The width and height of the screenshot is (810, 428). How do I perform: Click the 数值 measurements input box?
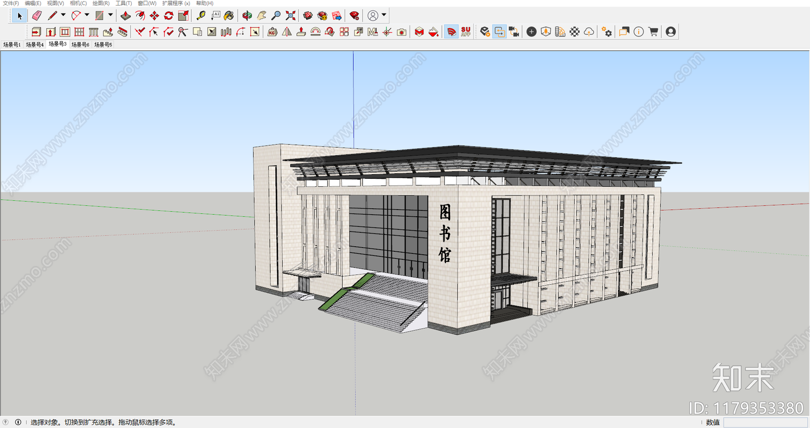(x=765, y=422)
